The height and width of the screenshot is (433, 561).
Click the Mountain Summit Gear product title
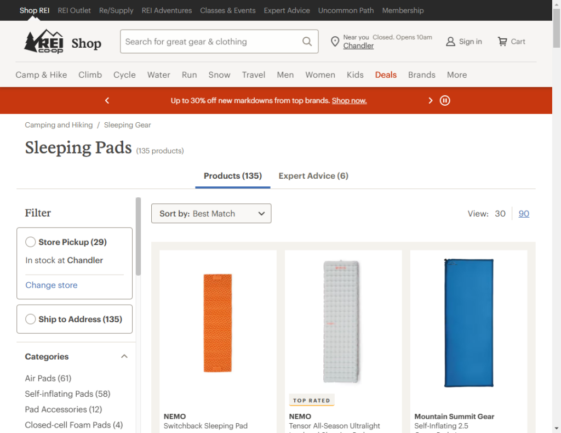click(454, 417)
